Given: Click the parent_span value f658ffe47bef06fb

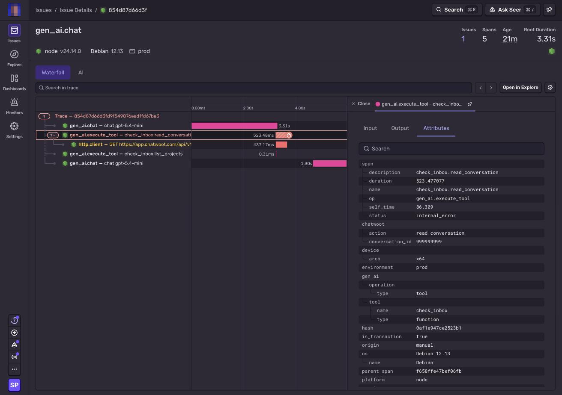Looking at the screenshot, I should click(439, 371).
